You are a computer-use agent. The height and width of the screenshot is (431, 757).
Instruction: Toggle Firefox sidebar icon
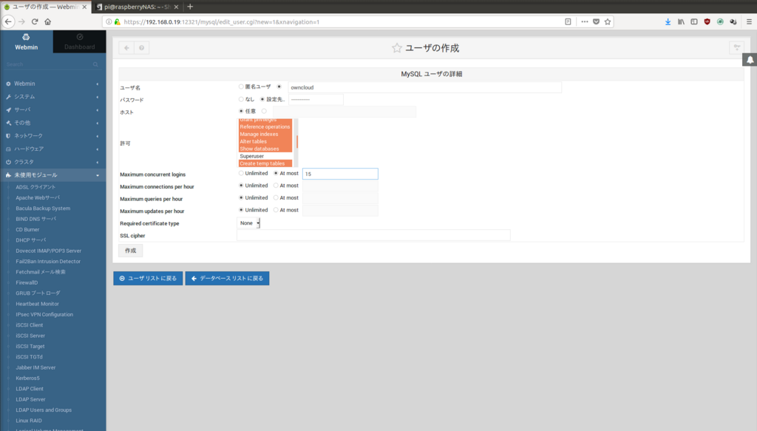(693, 21)
